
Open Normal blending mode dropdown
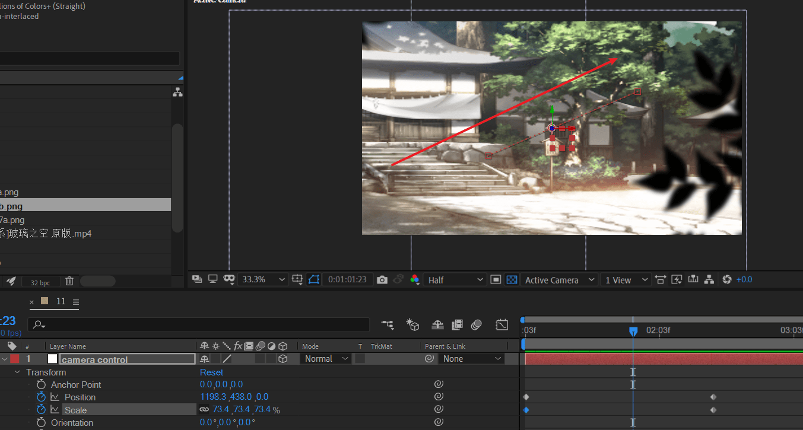point(326,358)
